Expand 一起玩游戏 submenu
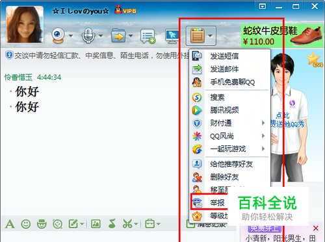 click(x=230, y=149)
